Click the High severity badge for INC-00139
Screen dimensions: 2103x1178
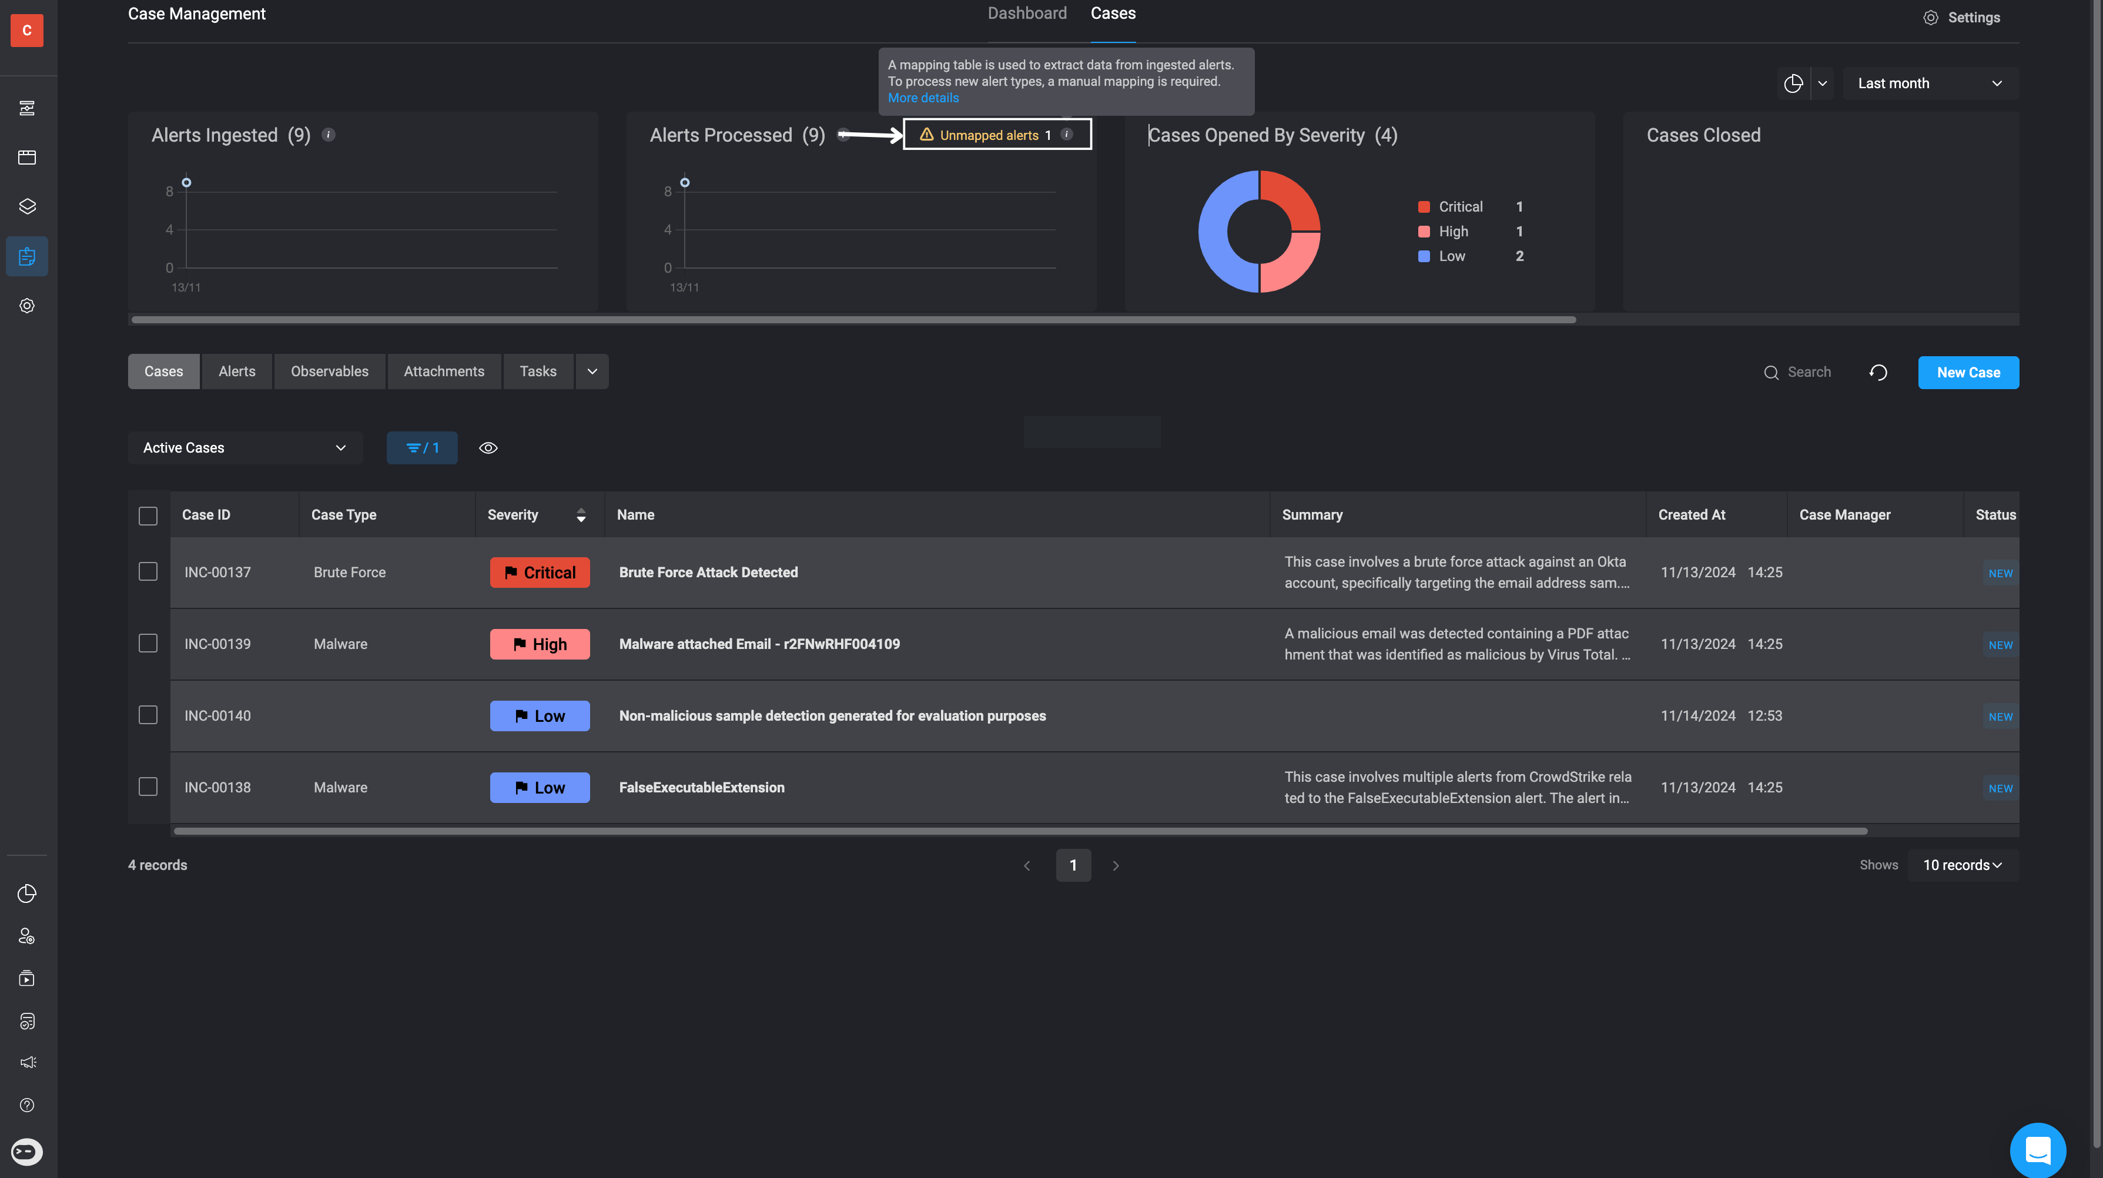tap(540, 644)
